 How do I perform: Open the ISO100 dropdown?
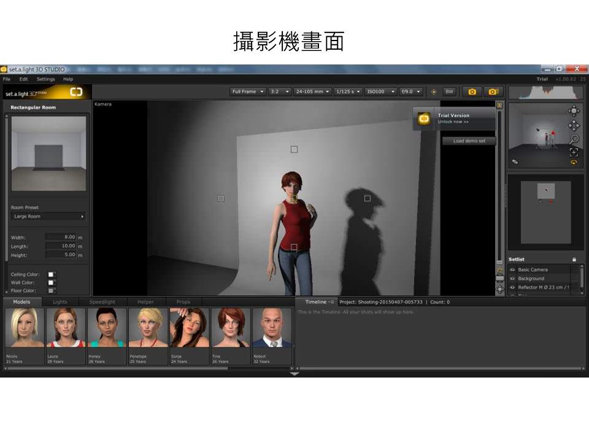click(x=380, y=91)
